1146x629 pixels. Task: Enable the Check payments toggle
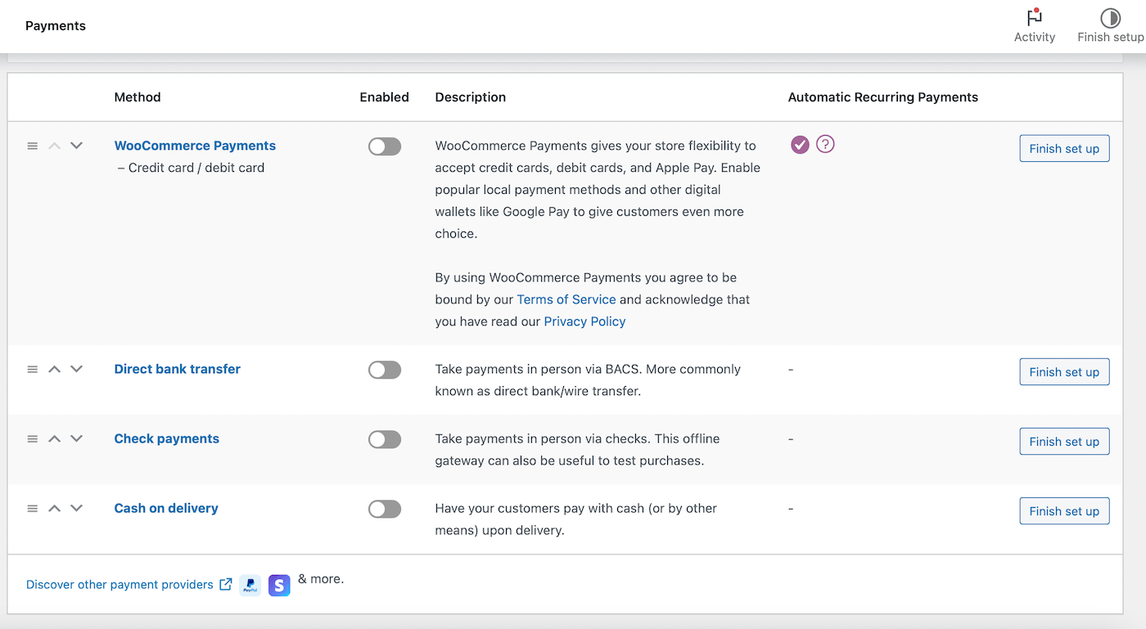click(x=384, y=439)
